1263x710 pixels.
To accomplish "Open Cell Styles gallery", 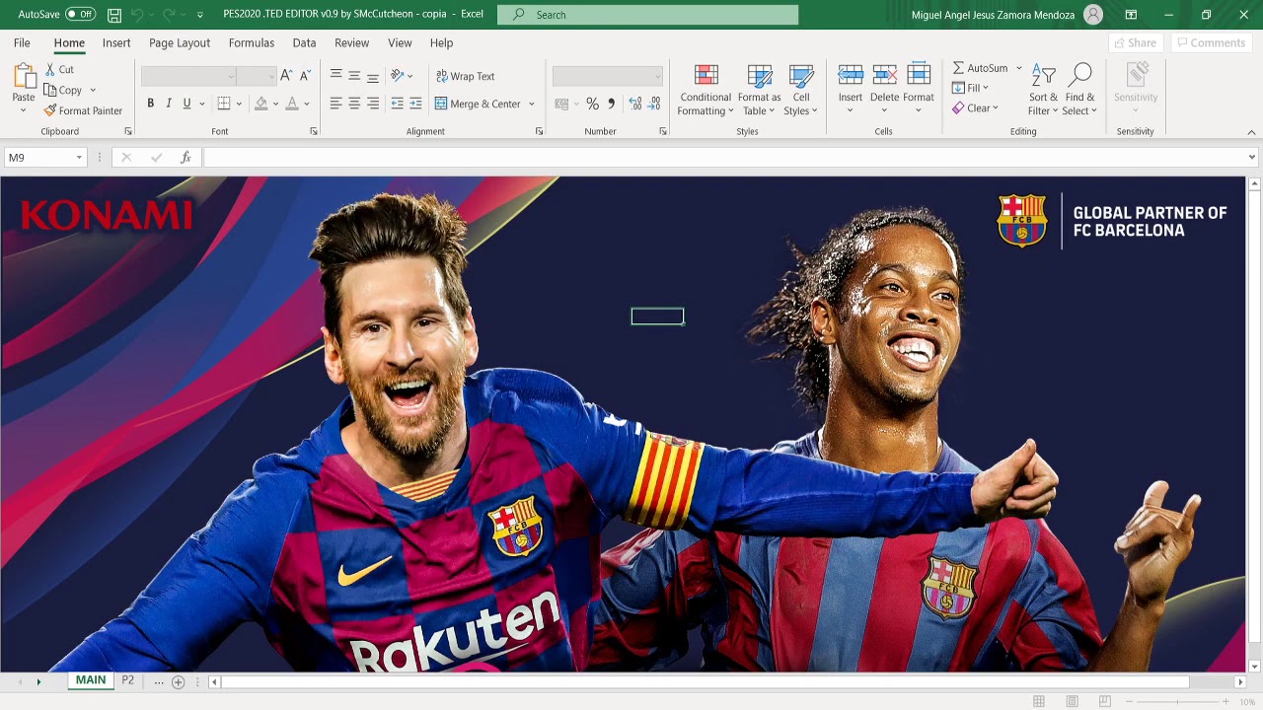I will 800,91.
